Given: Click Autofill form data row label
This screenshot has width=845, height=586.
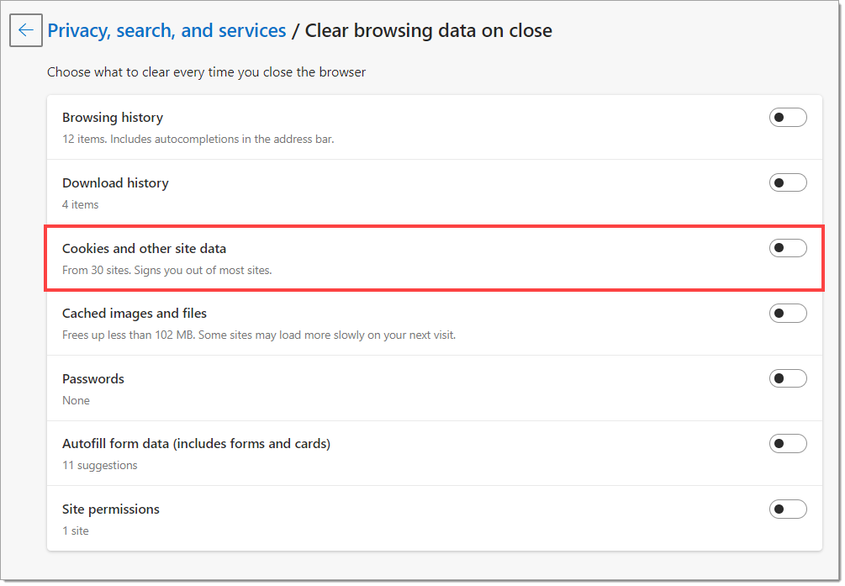Looking at the screenshot, I should [196, 444].
